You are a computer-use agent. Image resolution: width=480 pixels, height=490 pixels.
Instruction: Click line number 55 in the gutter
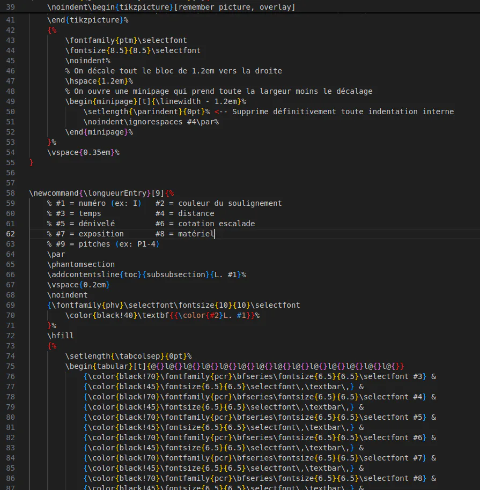pyautogui.click(x=10, y=163)
